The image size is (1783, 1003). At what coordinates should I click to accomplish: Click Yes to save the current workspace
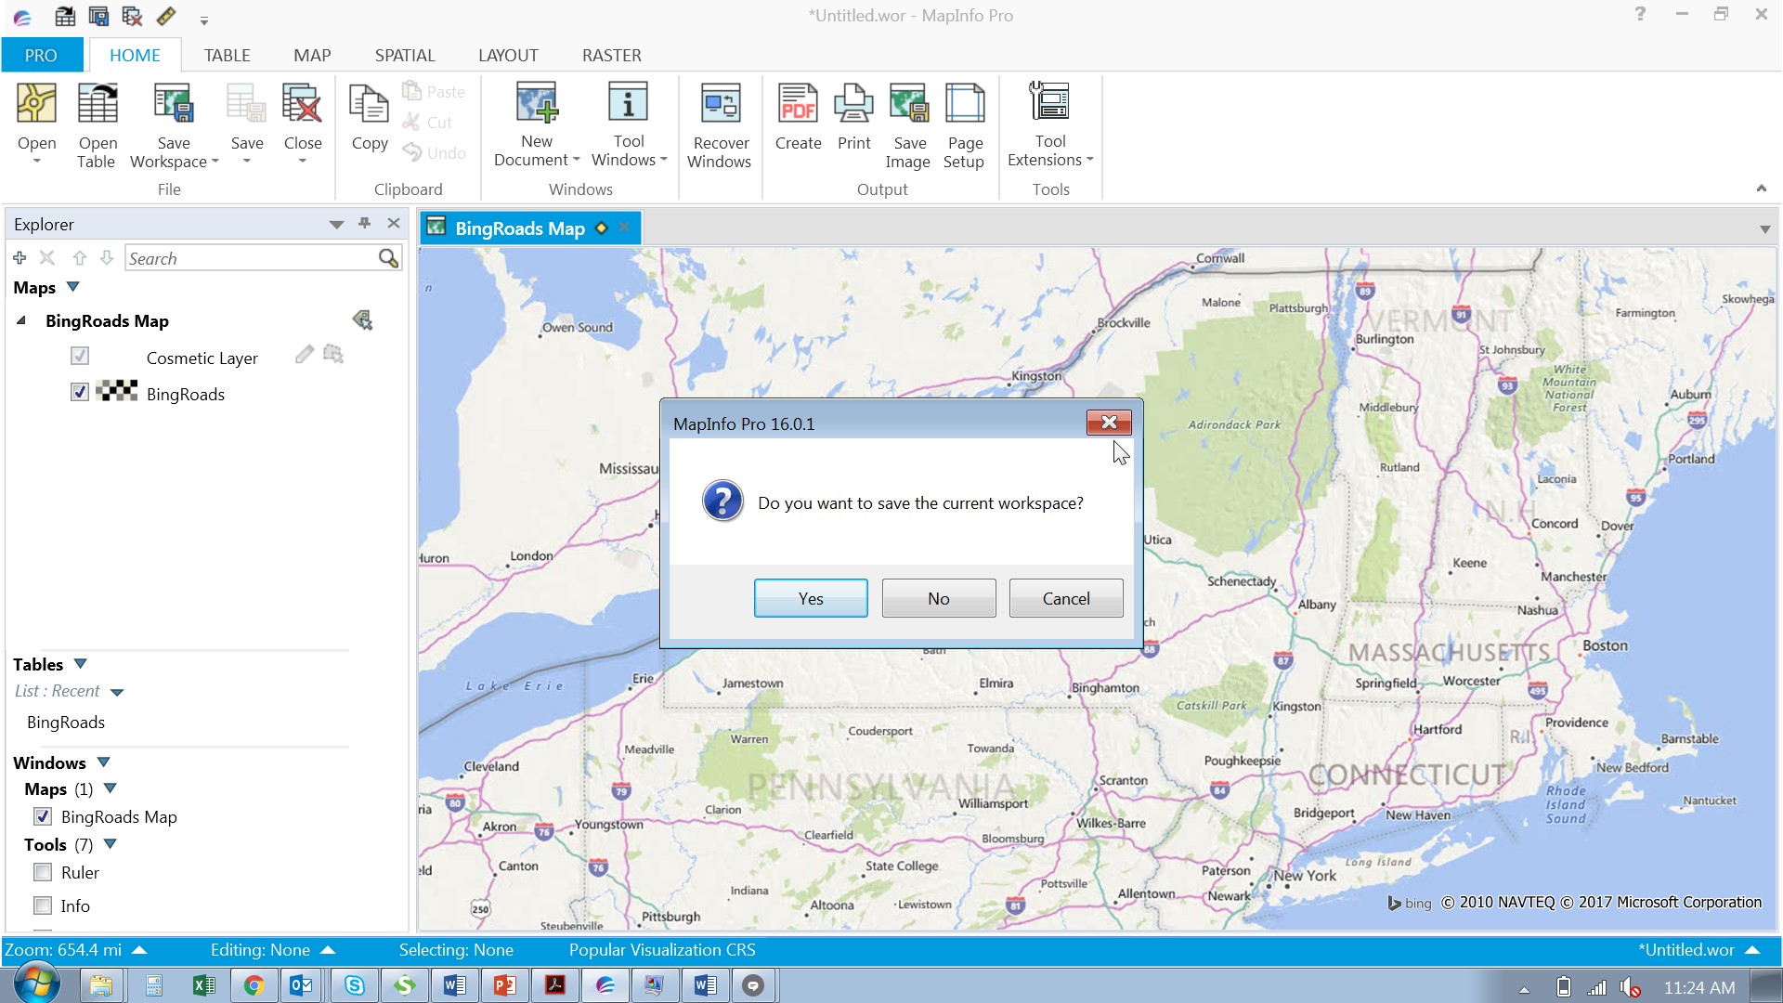click(x=809, y=598)
